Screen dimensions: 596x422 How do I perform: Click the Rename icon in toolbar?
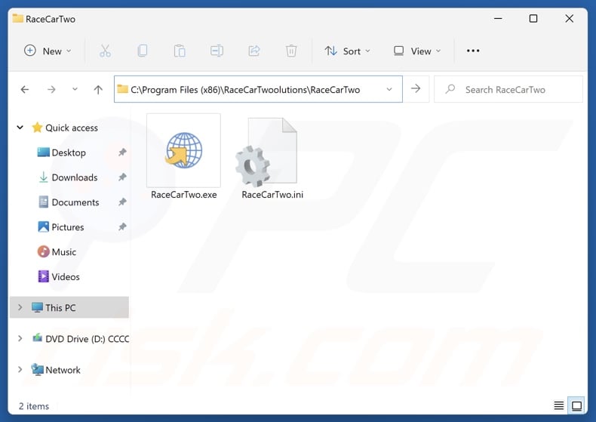point(217,51)
